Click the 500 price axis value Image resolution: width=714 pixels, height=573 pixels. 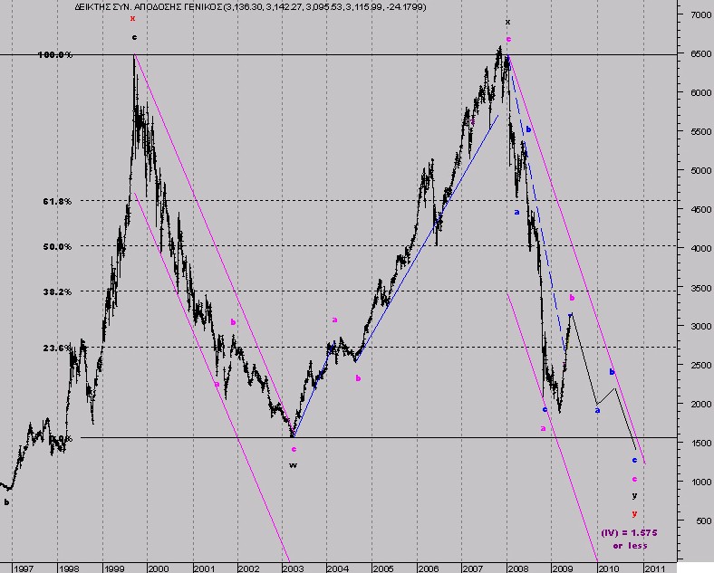704,520
